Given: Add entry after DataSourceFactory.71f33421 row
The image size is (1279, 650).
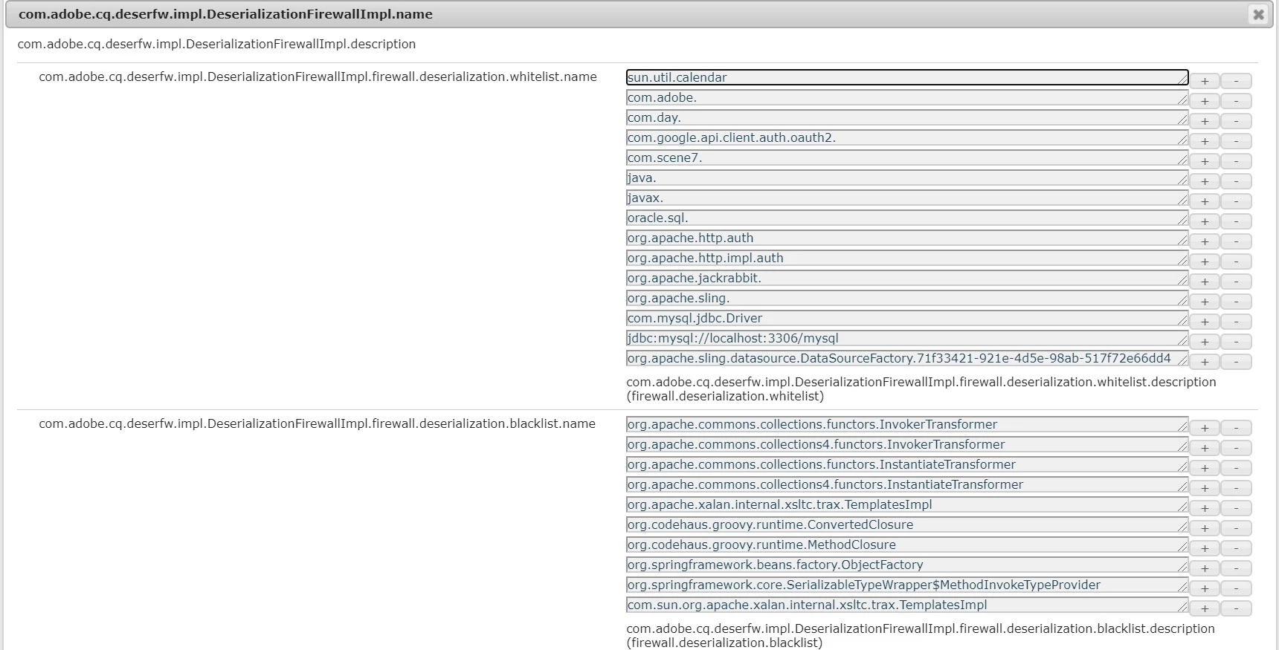Looking at the screenshot, I should click(x=1205, y=362).
